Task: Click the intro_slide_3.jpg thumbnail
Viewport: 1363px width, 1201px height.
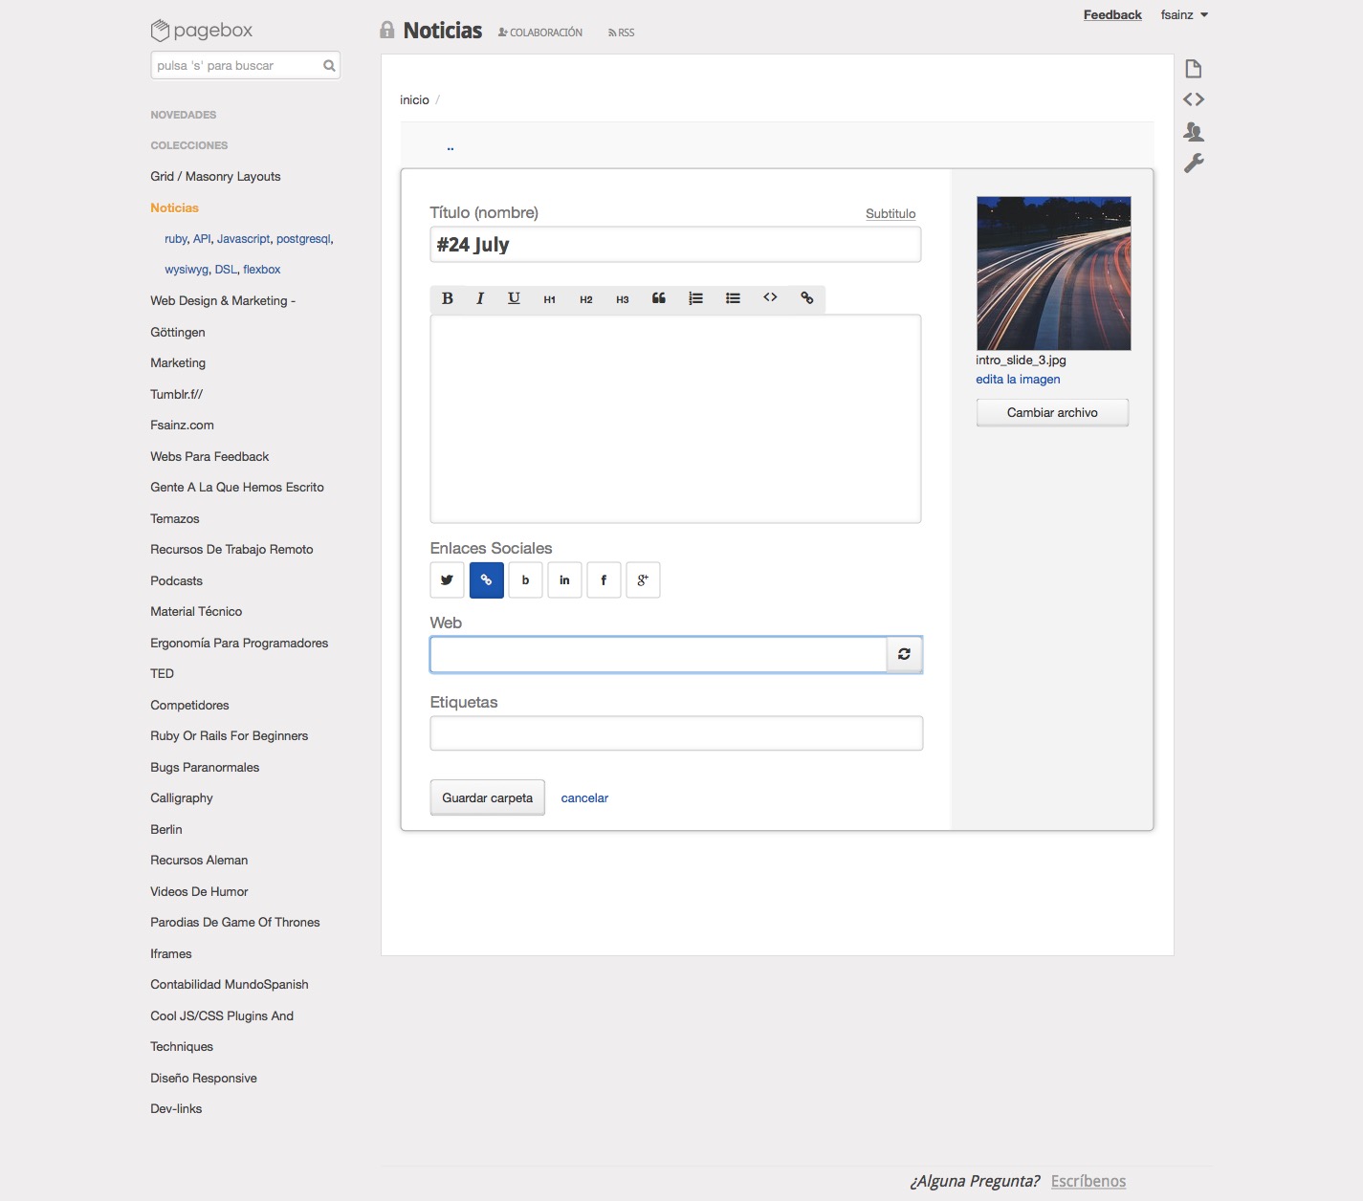Action: (x=1053, y=273)
